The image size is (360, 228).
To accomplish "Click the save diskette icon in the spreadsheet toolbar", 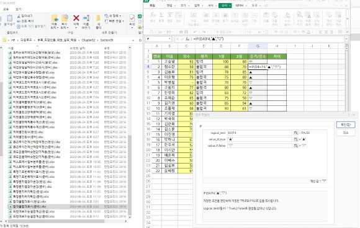I will click(169, 32).
